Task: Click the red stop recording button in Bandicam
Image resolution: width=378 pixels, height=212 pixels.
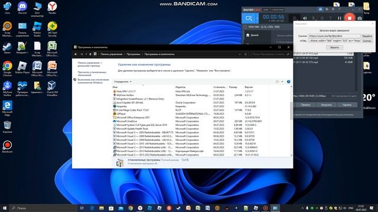Action: click(x=350, y=18)
